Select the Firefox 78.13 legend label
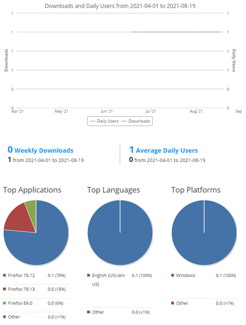This screenshot has width=246, height=325. click(x=22, y=289)
